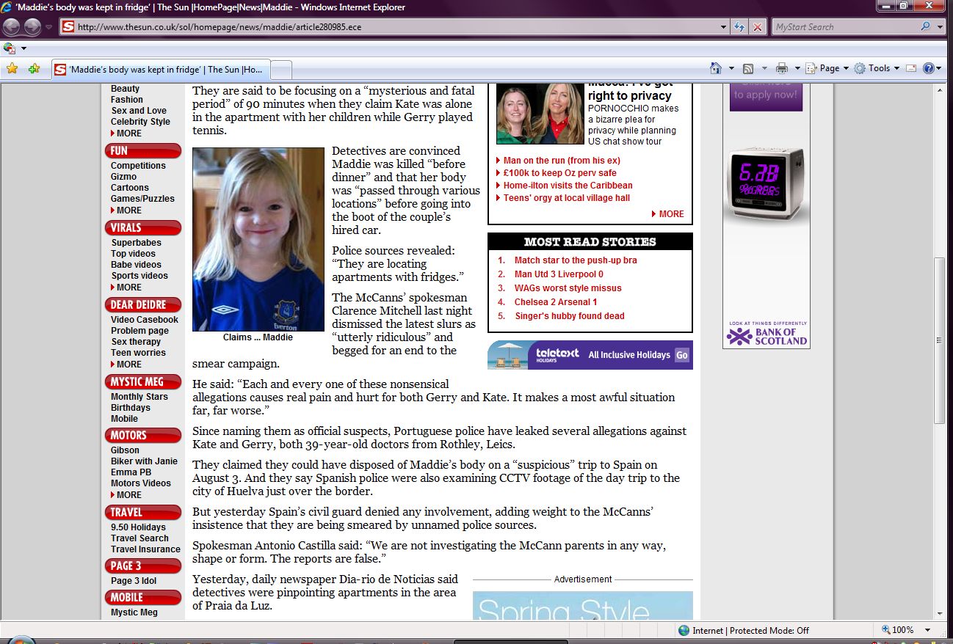Image resolution: width=953 pixels, height=644 pixels.
Task: Print the page using the printer icon
Action: pyautogui.click(x=782, y=68)
